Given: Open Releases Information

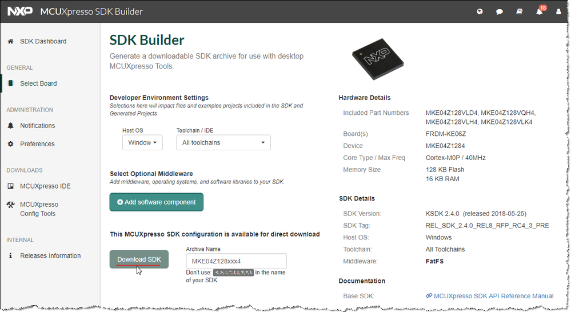Looking at the screenshot, I should pos(50,255).
